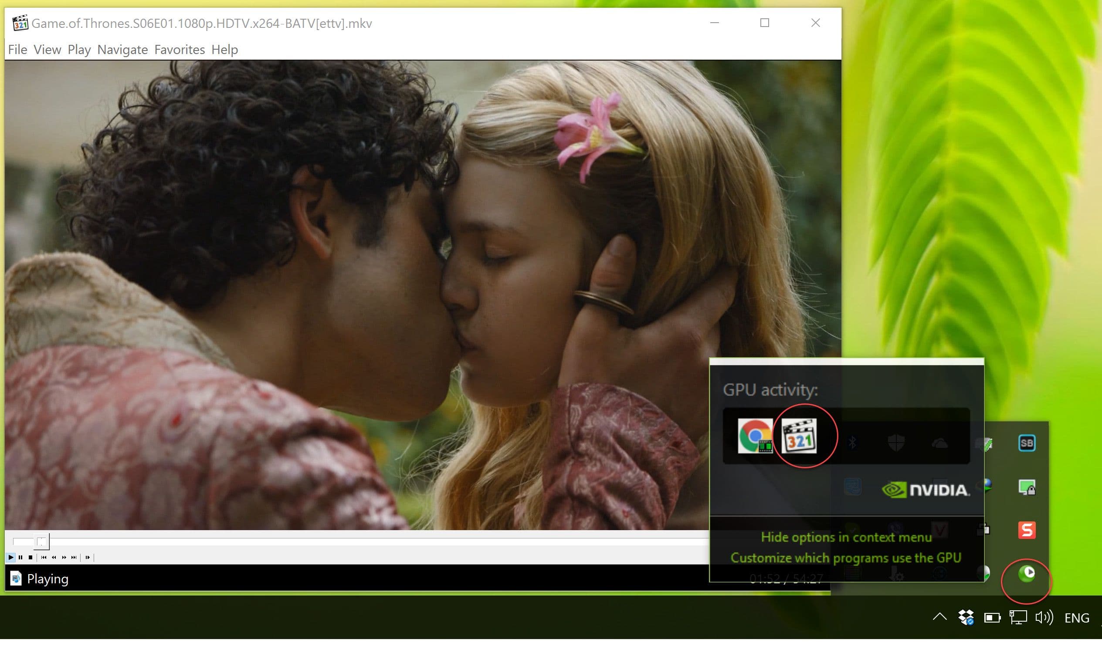Viewport: 1102px width, 670px height.
Task: Open the monitor with lock tray icon
Action: 1027,487
